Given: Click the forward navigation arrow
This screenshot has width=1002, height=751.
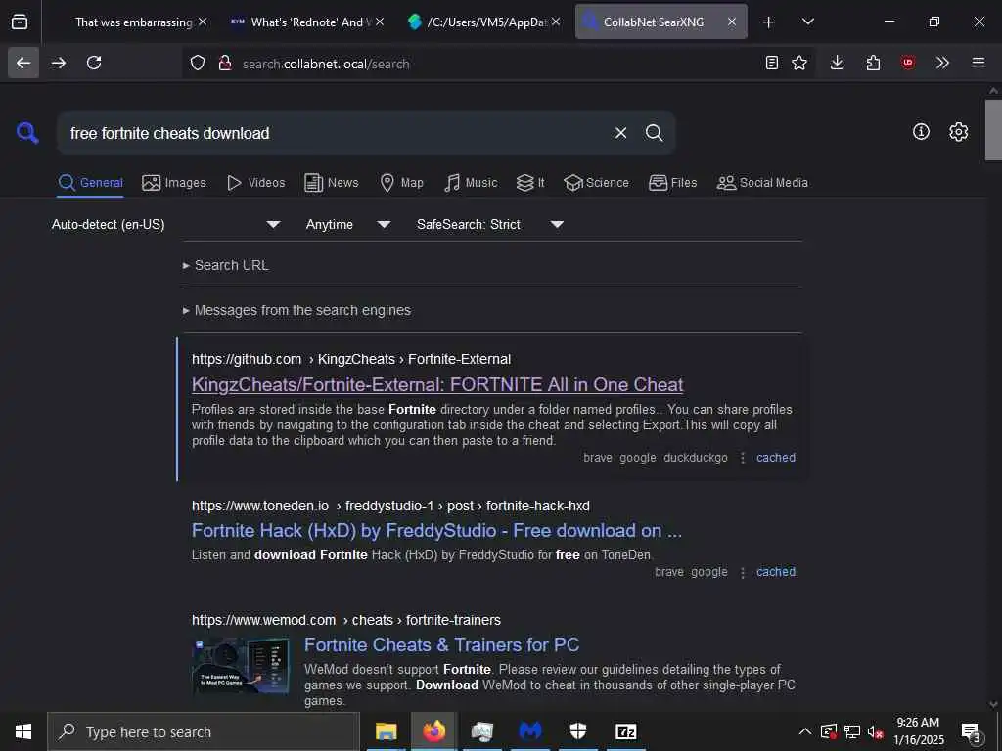Looking at the screenshot, I should pyautogui.click(x=59, y=63).
